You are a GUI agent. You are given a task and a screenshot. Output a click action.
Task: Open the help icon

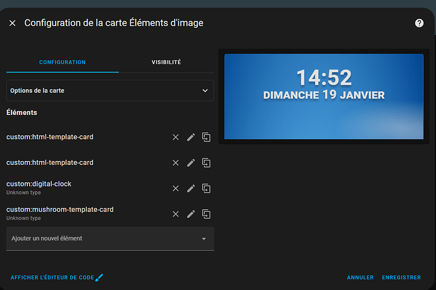coord(419,23)
